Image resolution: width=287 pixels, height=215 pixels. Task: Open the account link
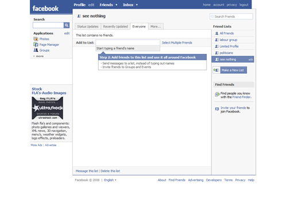(x=219, y=5)
